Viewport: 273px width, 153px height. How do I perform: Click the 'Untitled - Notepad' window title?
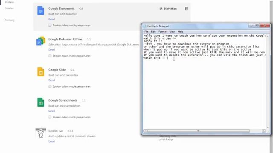pos(158,26)
